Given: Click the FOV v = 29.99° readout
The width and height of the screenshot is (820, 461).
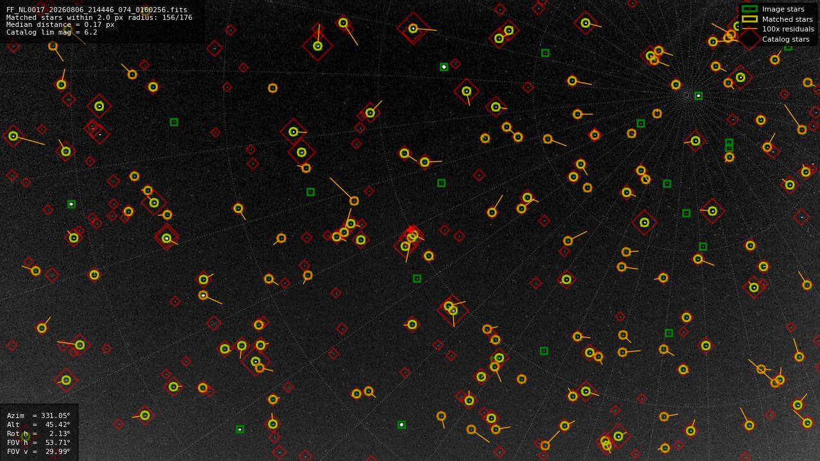Looking at the screenshot, I should (38, 451).
